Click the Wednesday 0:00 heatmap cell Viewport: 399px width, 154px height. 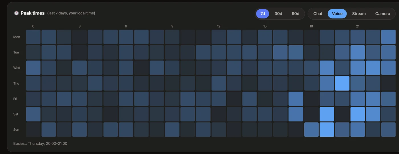[x=33, y=68]
